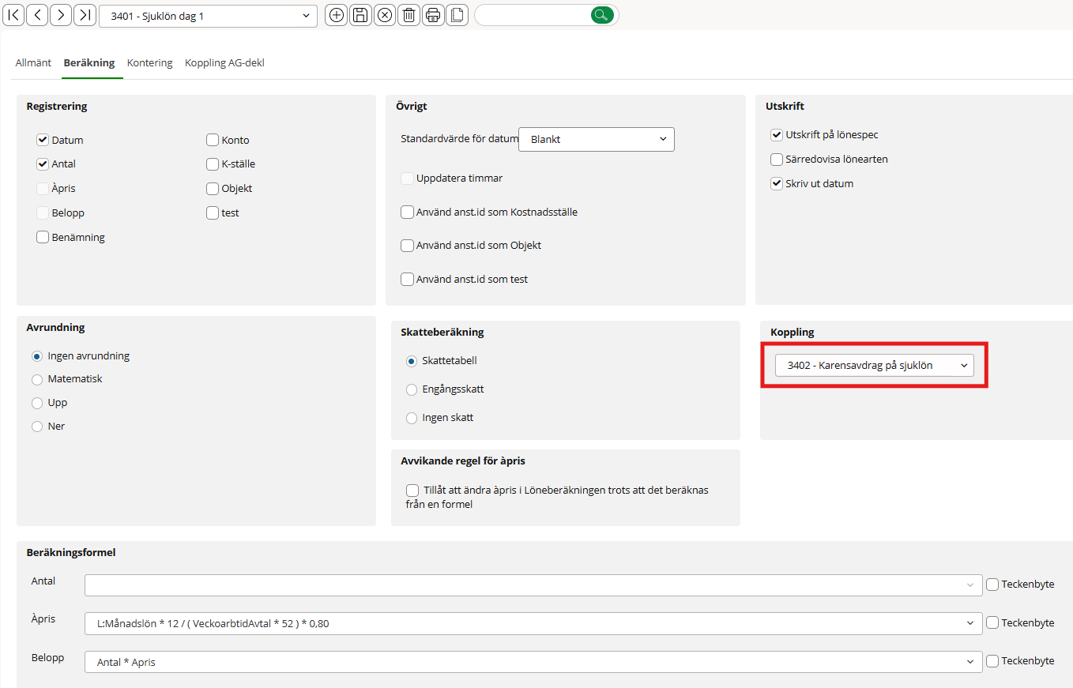Click the green search magnifier button
The width and height of the screenshot is (1073, 688).
602,15
